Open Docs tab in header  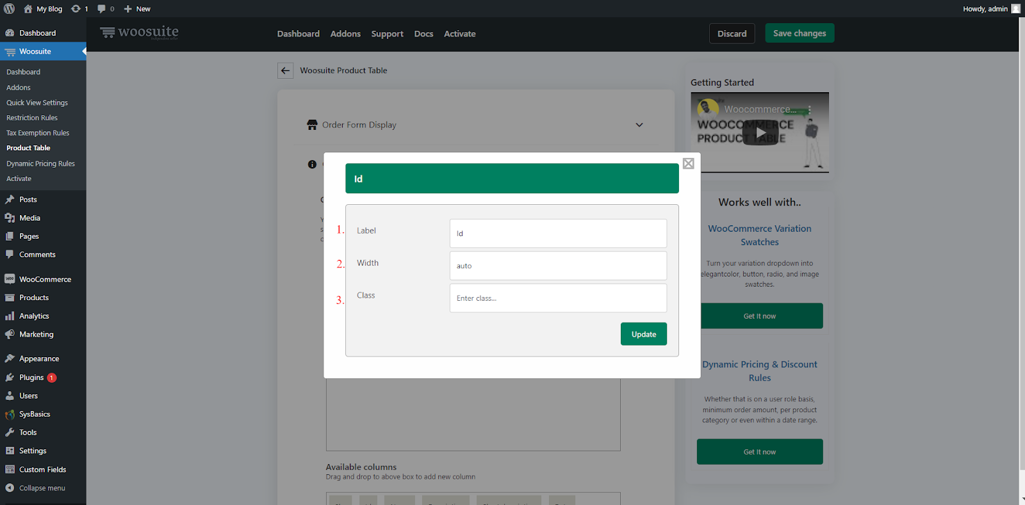pos(423,34)
